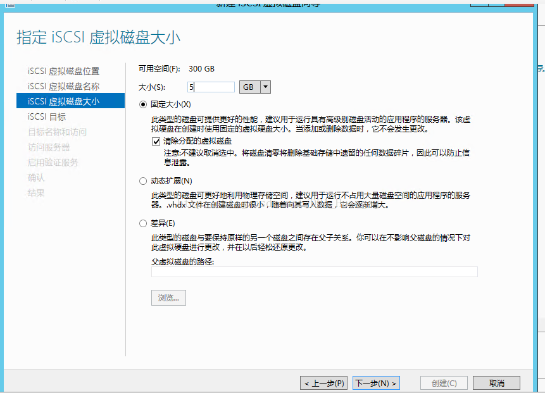Cancel the wizard with 取消 button

[496, 383]
